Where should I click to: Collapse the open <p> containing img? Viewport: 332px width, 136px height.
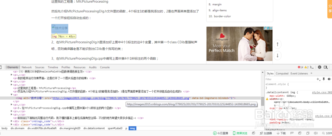12,95
